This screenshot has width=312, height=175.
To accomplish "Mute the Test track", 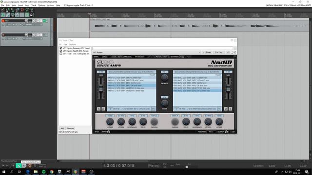I will coord(38,21).
